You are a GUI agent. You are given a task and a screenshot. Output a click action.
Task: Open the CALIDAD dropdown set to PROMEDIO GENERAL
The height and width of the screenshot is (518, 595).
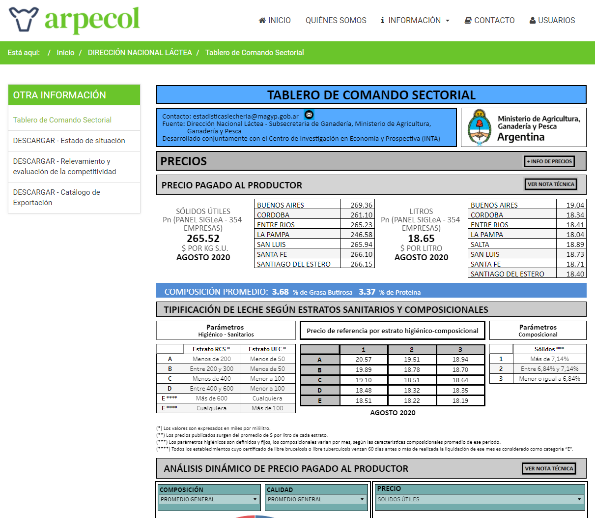pos(316,499)
